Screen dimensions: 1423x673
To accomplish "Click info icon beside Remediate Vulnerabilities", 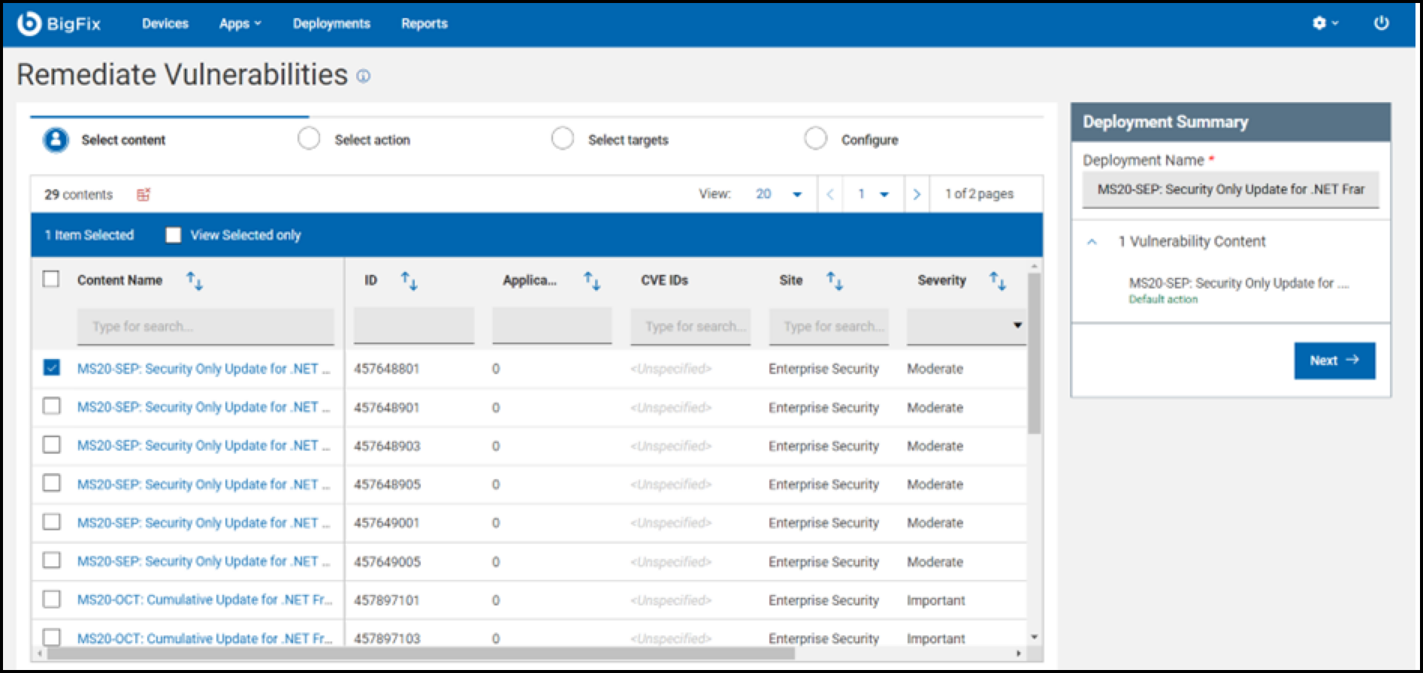I will [364, 76].
